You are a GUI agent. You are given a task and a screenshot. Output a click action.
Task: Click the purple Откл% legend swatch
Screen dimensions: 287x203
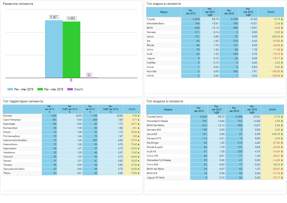pyautogui.click(x=70, y=89)
